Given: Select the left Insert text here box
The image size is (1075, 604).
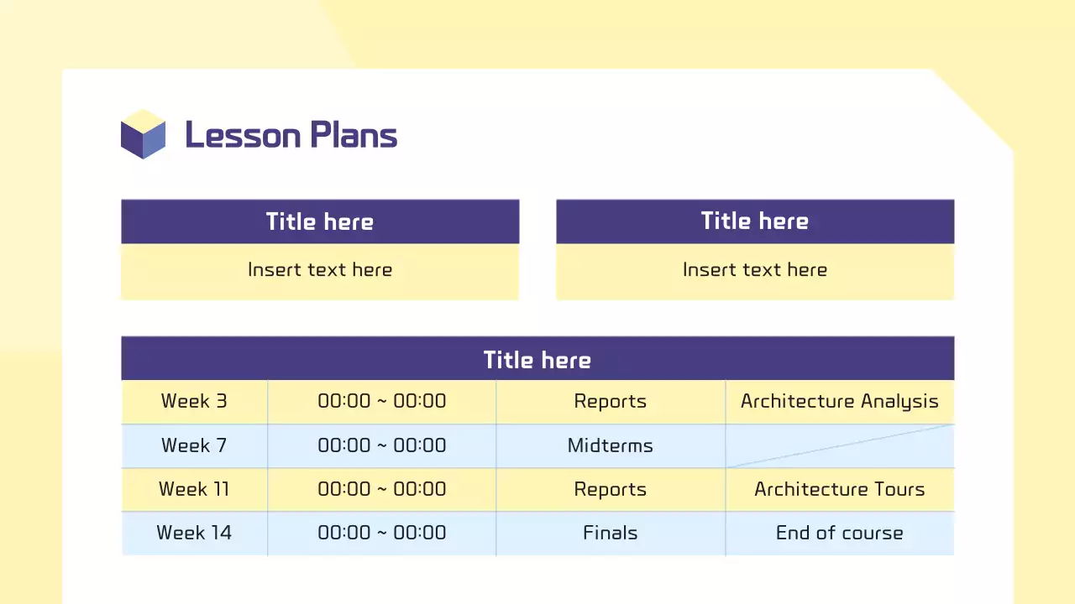Looking at the screenshot, I should (x=320, y=270).
